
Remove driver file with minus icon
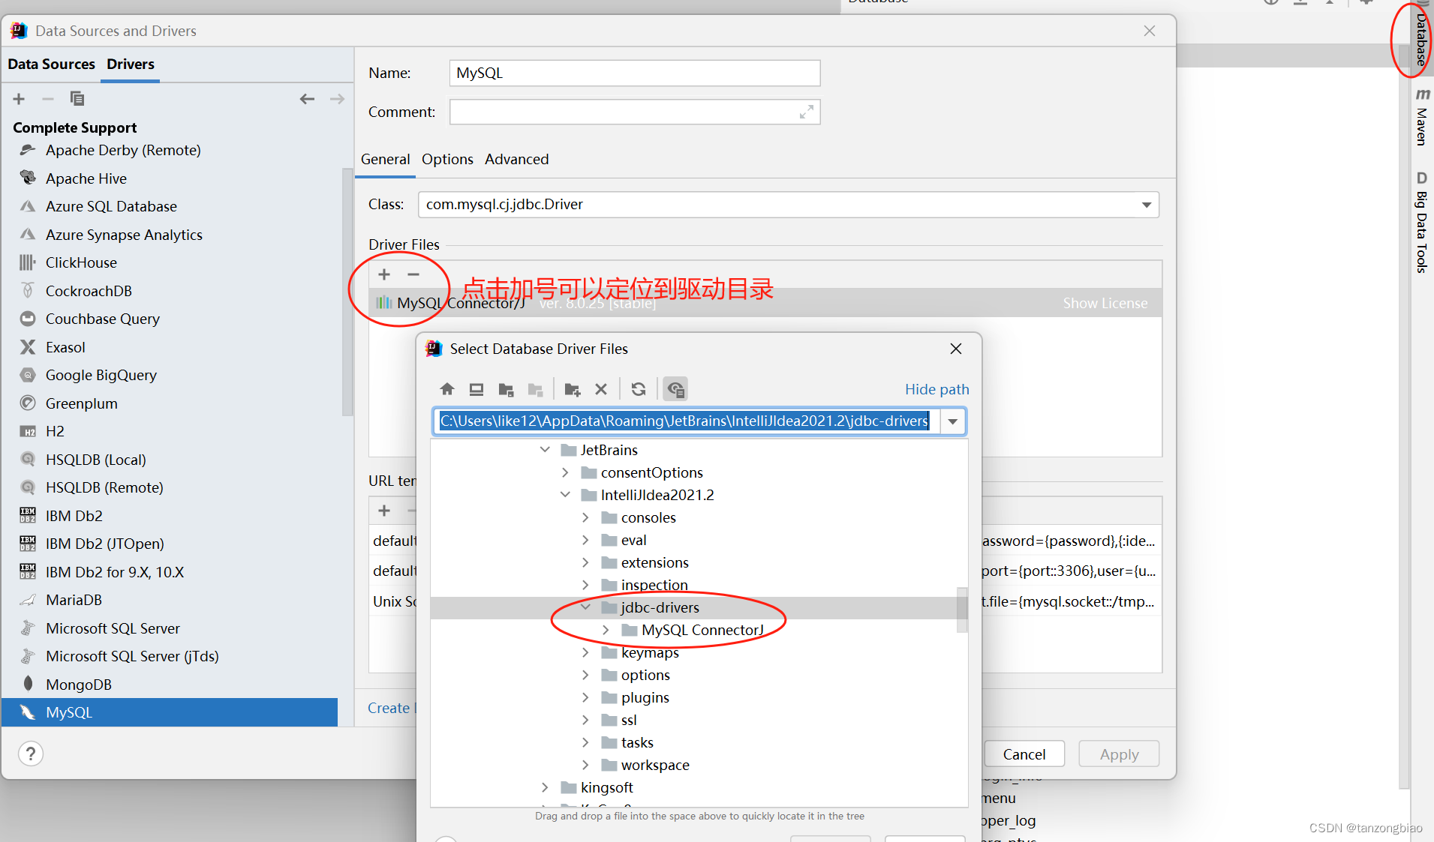413,274
